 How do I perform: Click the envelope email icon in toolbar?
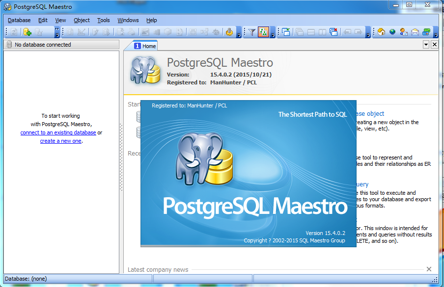tap(415, 32)
